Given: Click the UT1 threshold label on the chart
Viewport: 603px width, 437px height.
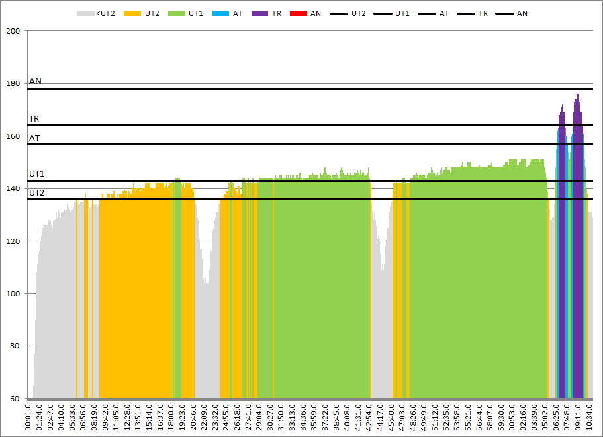Looking at the screenshot, I should click(x=36, y=174).
